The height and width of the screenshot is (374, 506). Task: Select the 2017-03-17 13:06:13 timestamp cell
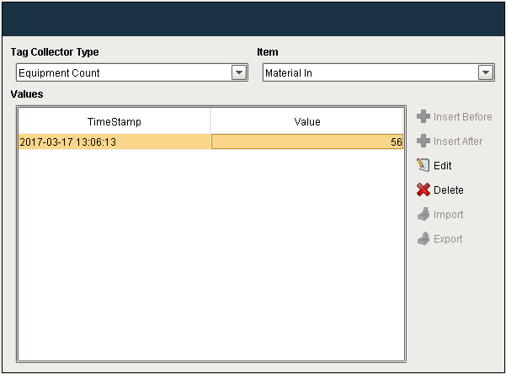coord(115,142)
